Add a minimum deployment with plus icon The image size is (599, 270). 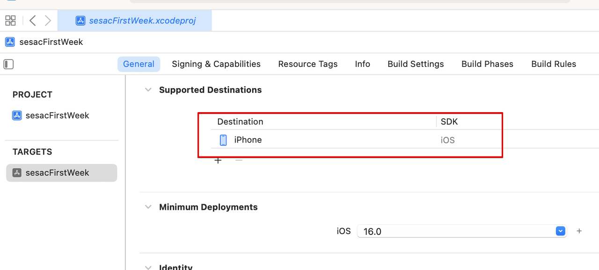pos(579,231)
